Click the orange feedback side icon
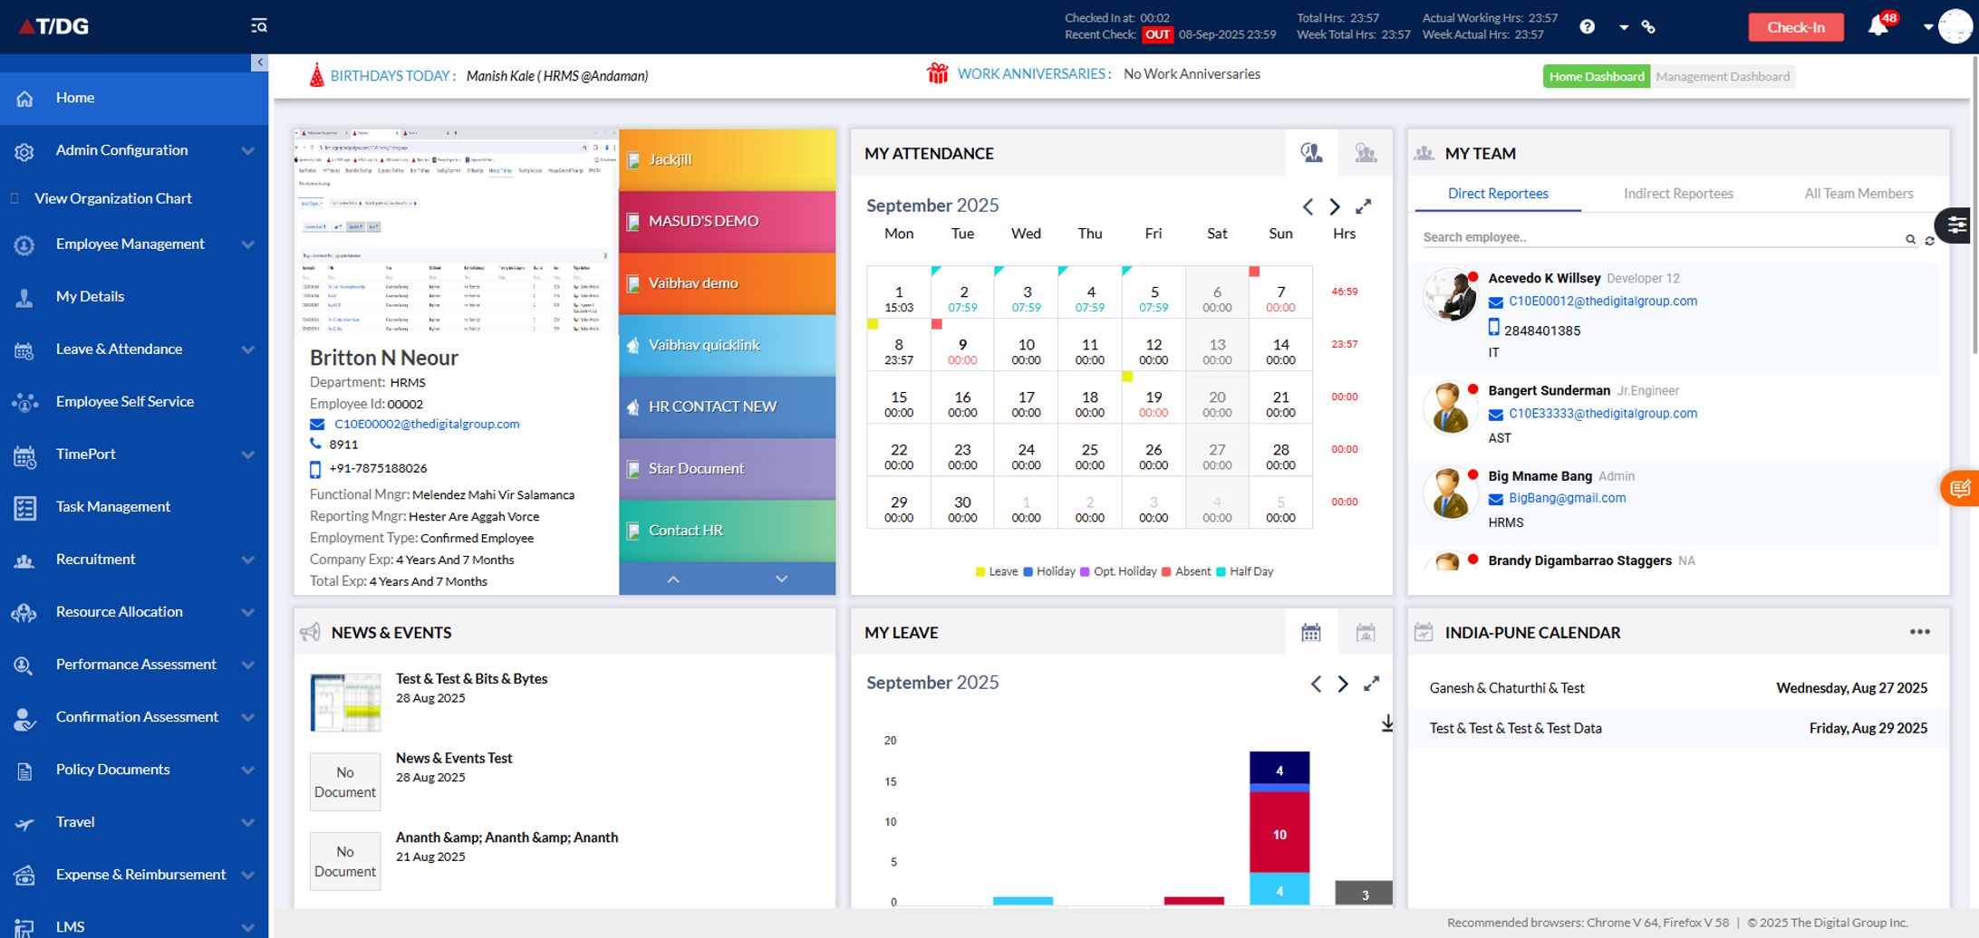The image size is (1979, 938). [1960, 489]
